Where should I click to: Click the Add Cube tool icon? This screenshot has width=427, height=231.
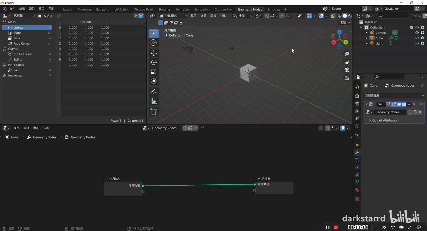[154, 112]
